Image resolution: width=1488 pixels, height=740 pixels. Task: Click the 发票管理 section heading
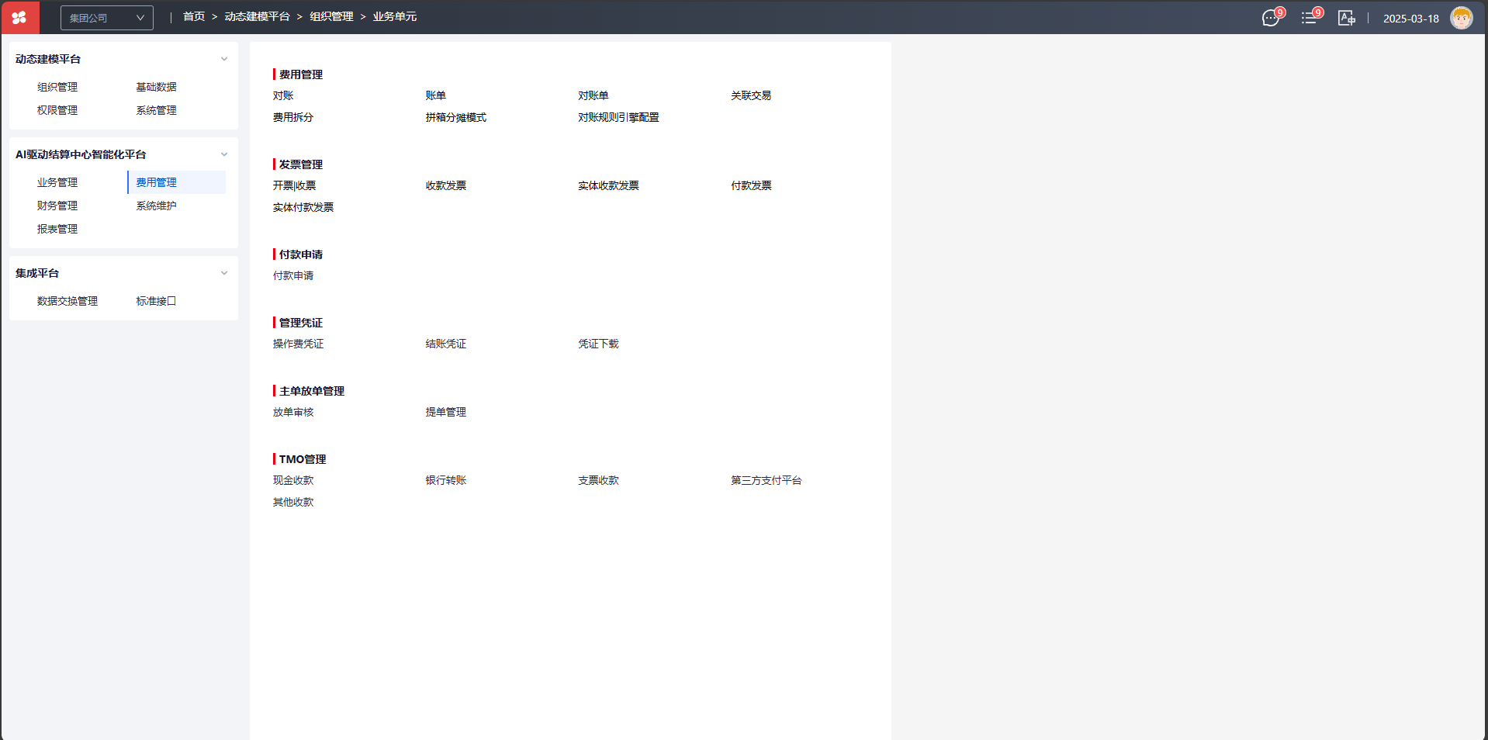coord(301,164)
